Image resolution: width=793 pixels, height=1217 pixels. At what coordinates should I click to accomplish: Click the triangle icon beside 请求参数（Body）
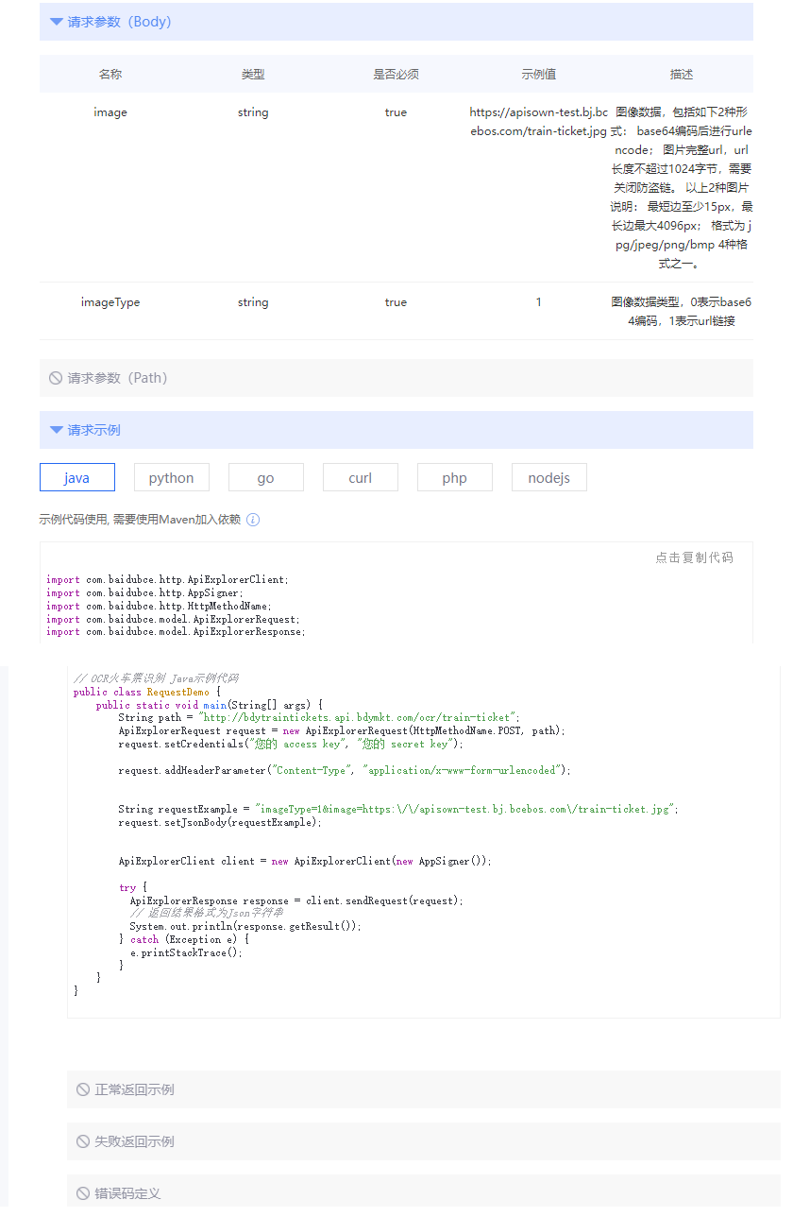(56, 22)
